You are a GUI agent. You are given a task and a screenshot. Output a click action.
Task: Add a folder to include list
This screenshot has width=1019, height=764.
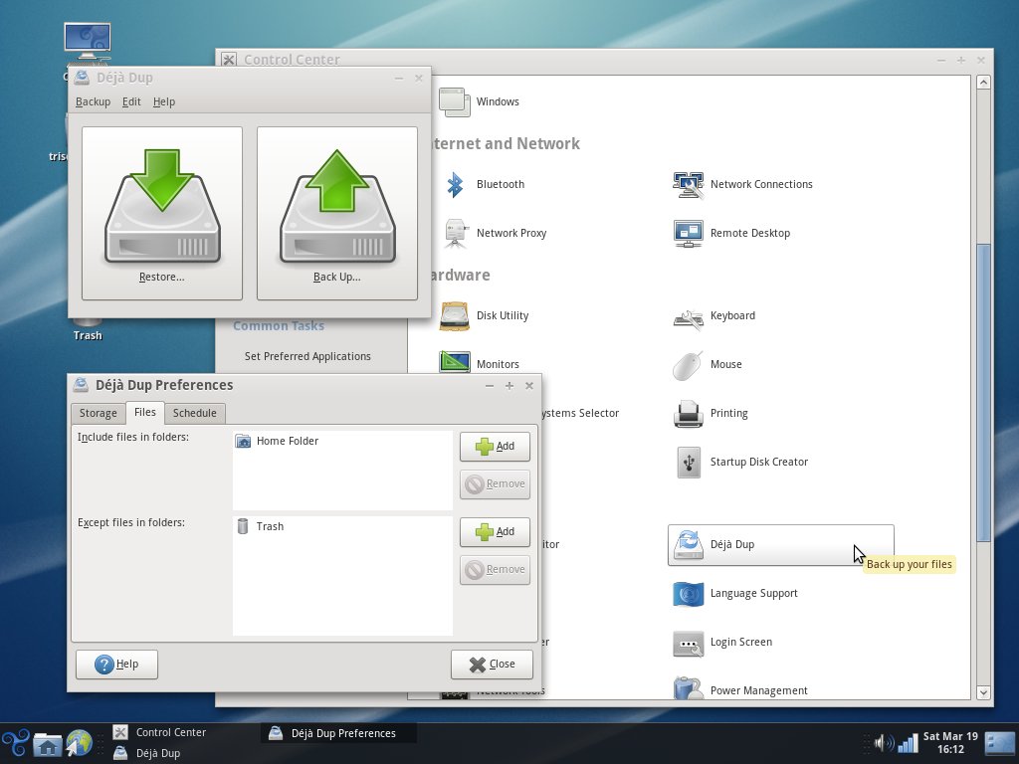(x=495, y=447)
